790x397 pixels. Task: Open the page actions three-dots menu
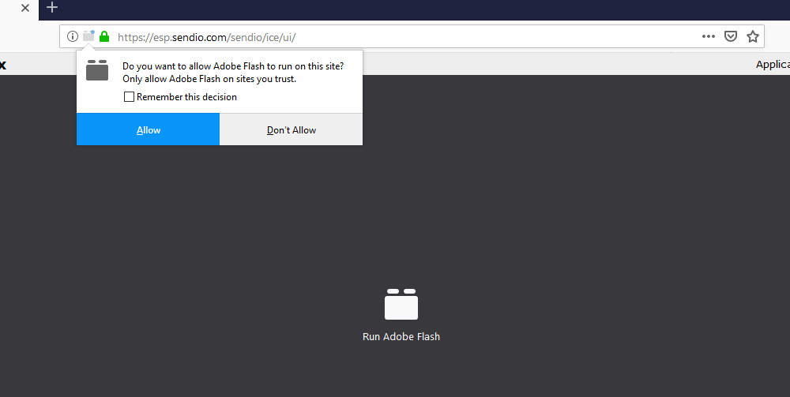pos(709,36)
